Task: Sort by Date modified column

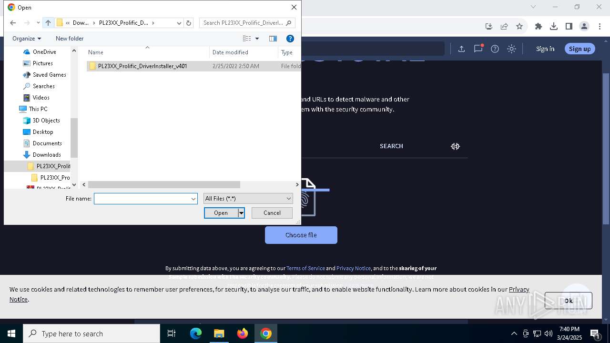Action: click(230, 52)
